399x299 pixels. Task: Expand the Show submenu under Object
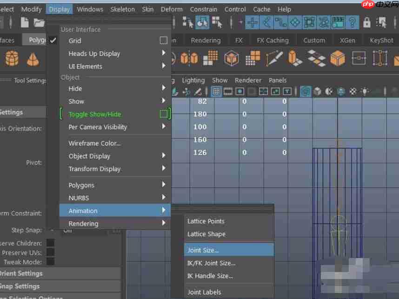point(115,101)
